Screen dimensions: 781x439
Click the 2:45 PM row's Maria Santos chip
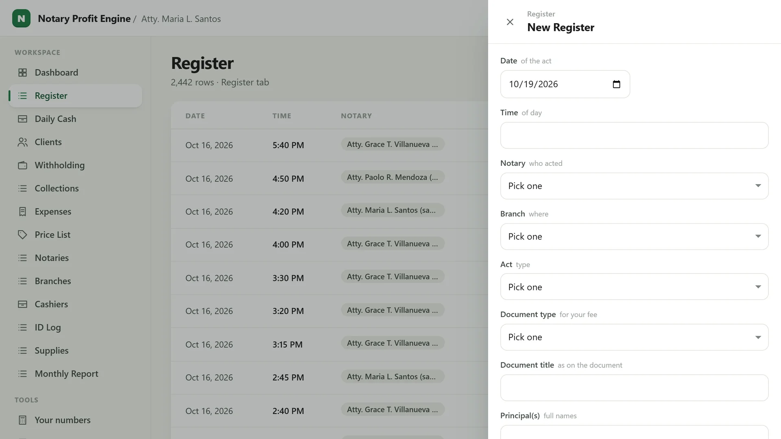[x=393, y=377]
